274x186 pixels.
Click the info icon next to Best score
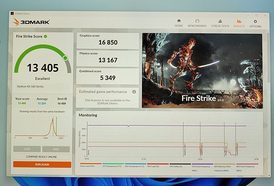[x=66, y=99]
